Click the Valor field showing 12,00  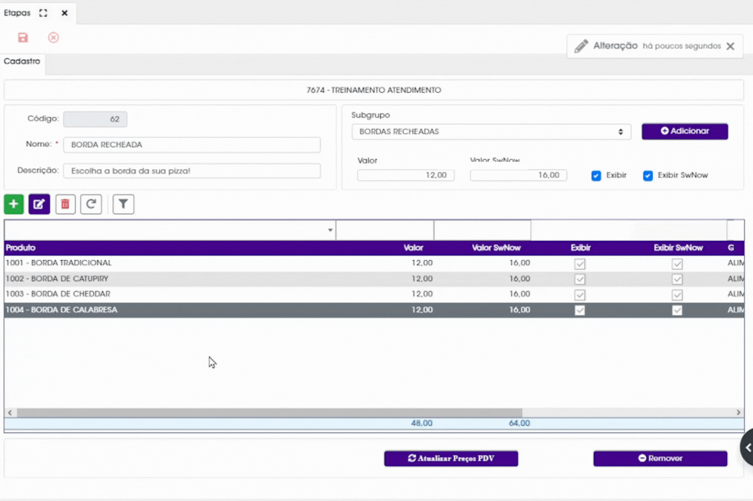point(406,175)
